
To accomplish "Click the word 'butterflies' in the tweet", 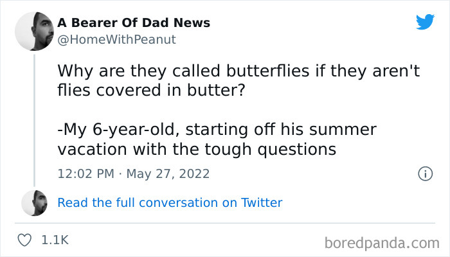I will coord(230,71).
